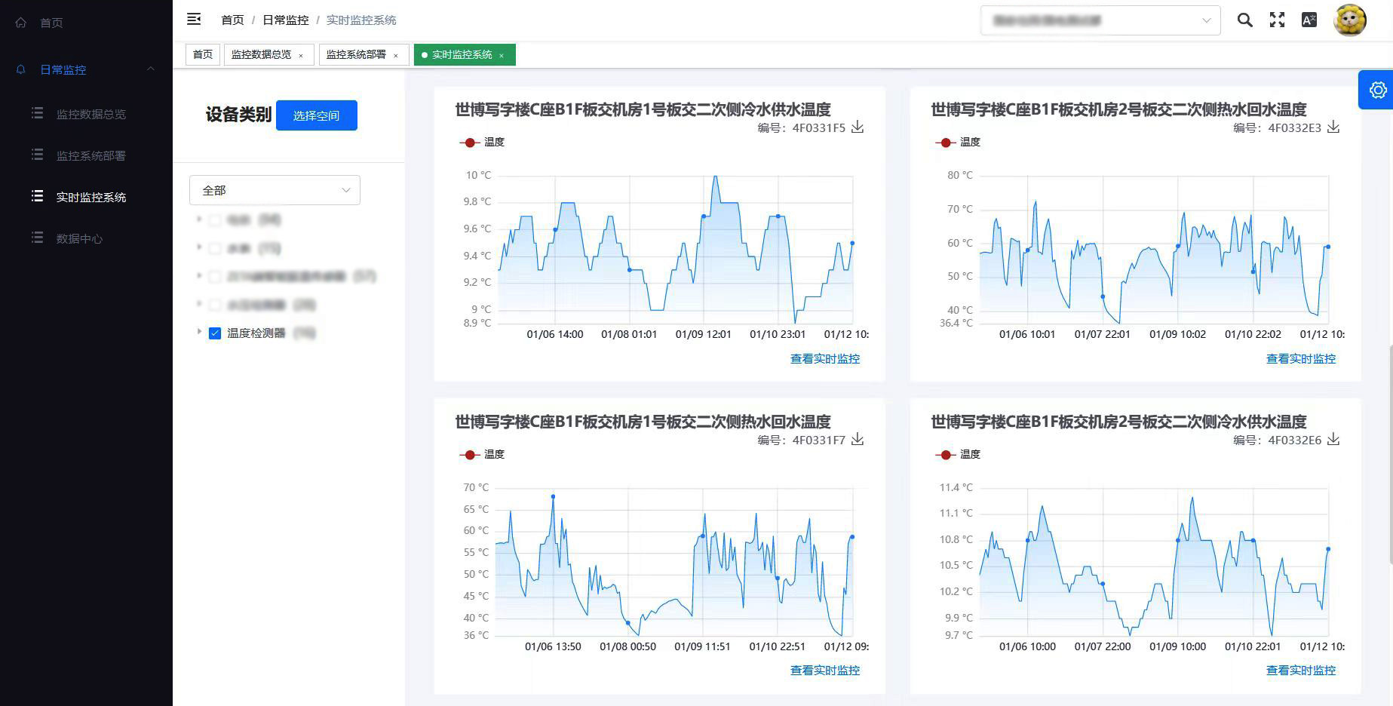
Task: Click the 10 °C peak in 4F0331F5 chart
Action: pyautogui.click(x=715, y=176)
